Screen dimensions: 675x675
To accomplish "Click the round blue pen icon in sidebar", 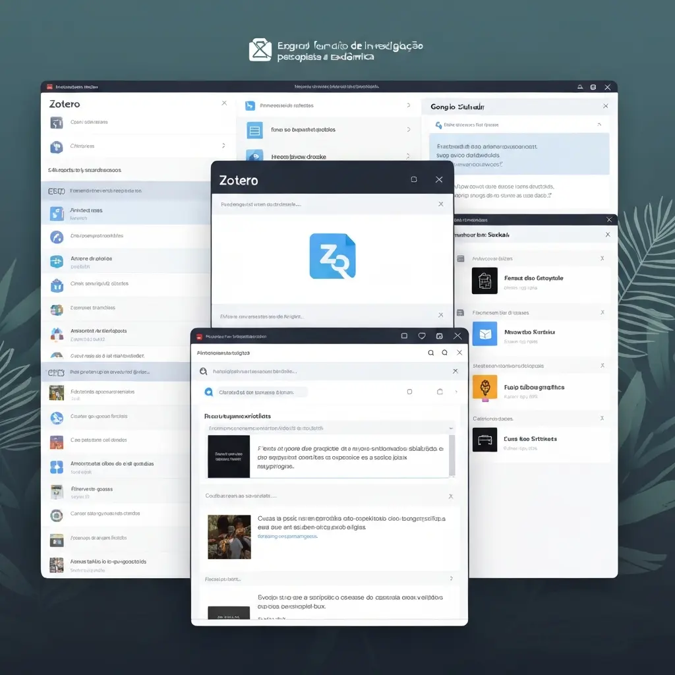I will pyautogui.click(x=57, y=237).
